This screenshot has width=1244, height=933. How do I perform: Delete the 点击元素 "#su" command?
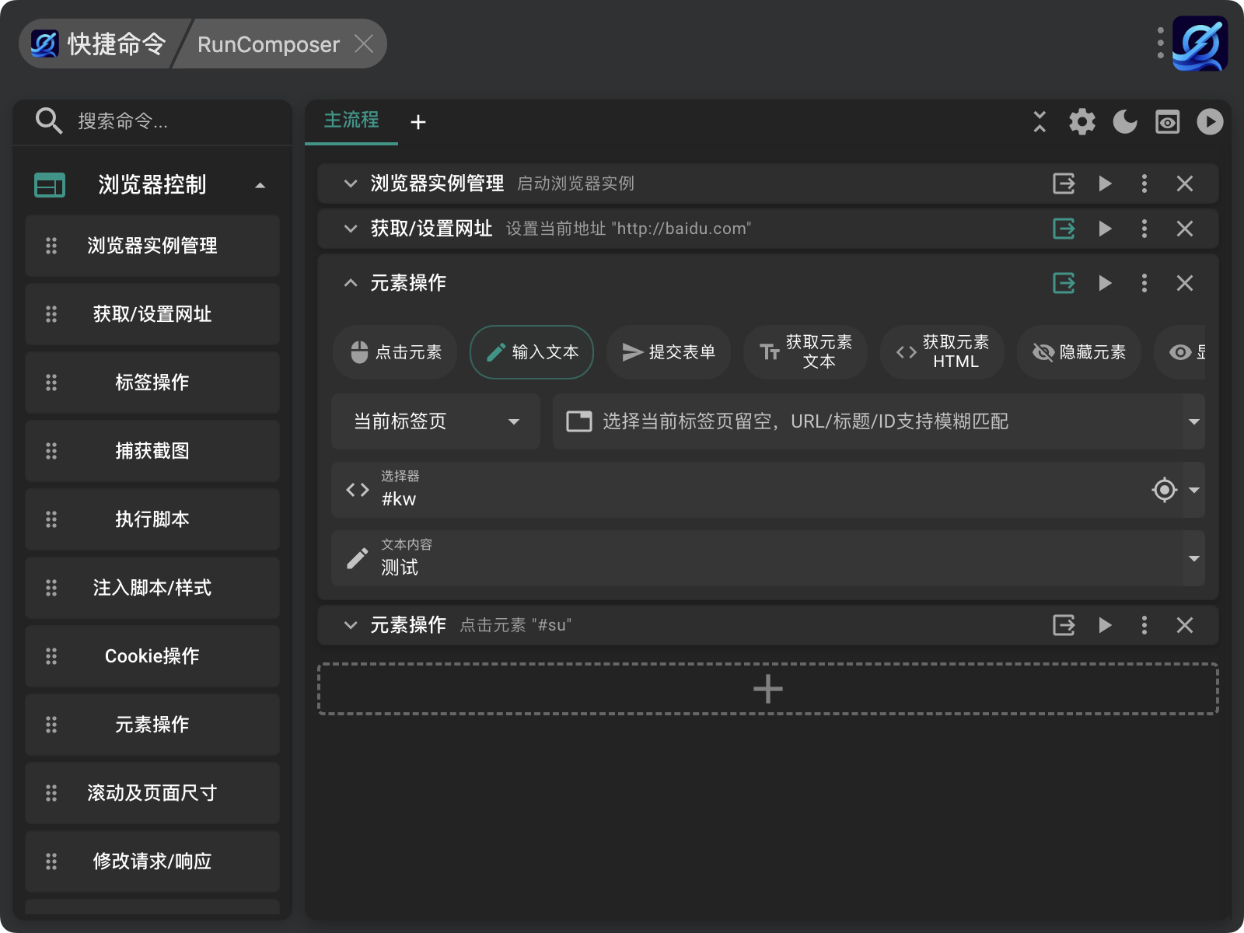pos(1184,625)
